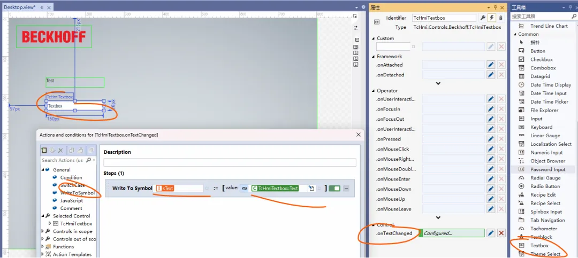
Task: Click the document icon after TcHmiTextbox::Text
Action: (x=311, y=188)
